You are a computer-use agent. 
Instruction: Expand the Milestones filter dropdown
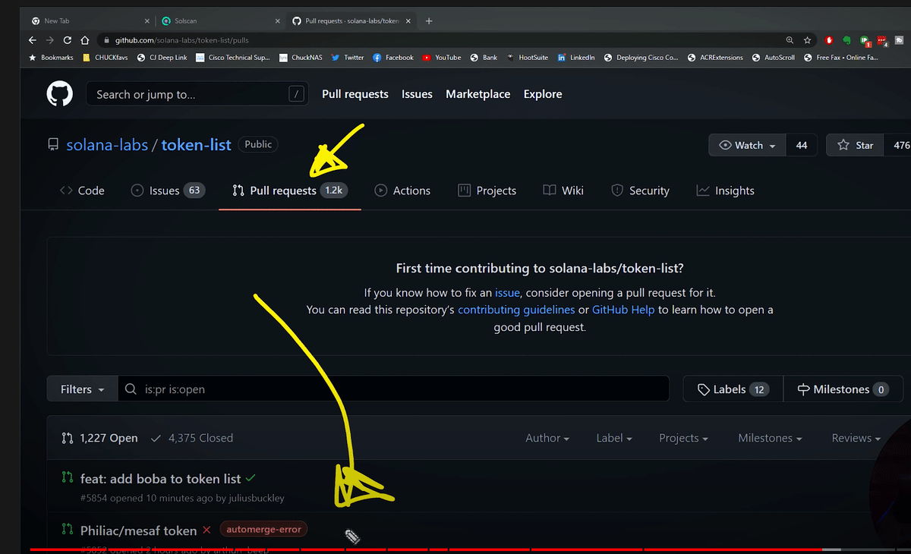click(x=770, y=438)
